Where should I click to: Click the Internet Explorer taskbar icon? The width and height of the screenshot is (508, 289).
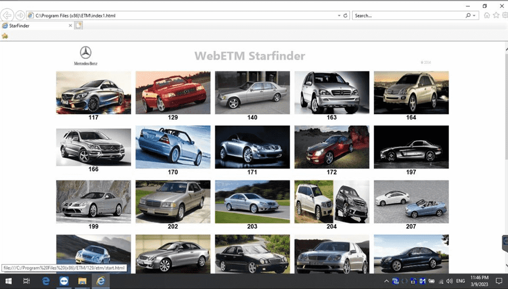pyautogui.click(x=101, y=281)
